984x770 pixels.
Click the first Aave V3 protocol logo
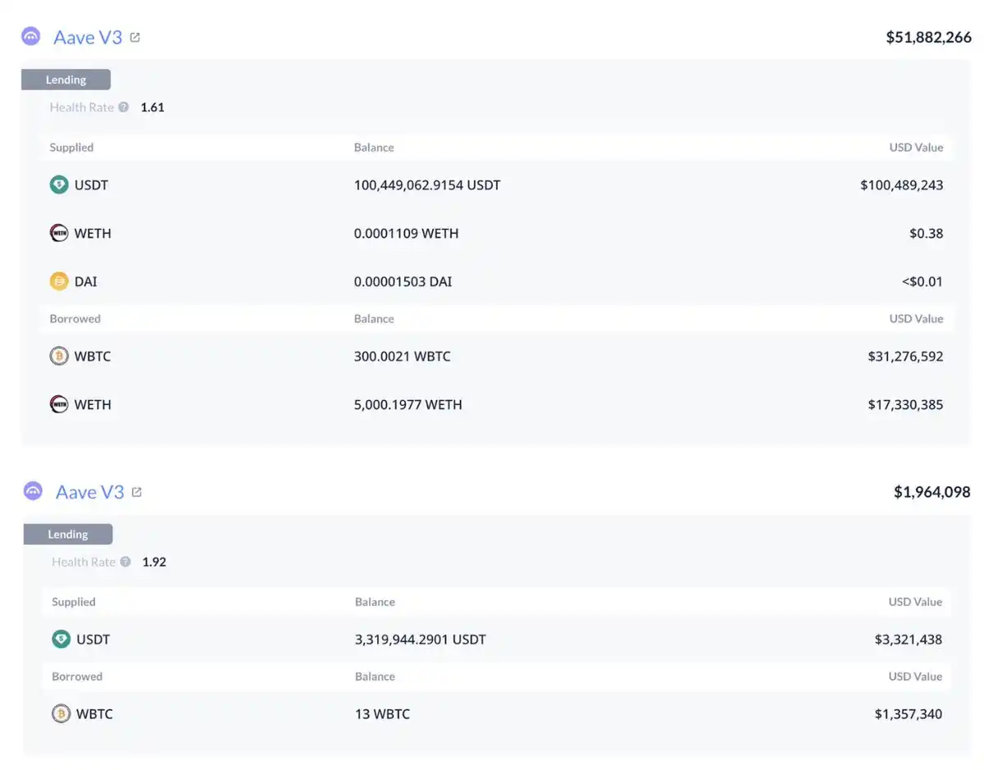tap(31, 37)
